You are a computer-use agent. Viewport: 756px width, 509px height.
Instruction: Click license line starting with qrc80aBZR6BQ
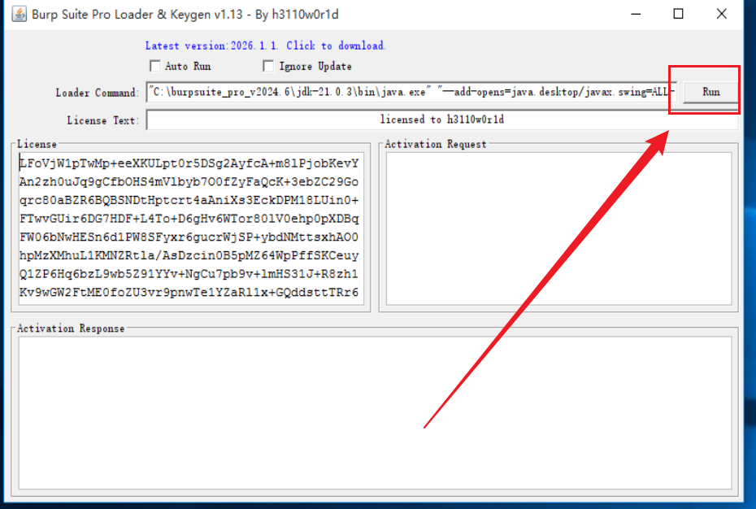coord(189,200)
